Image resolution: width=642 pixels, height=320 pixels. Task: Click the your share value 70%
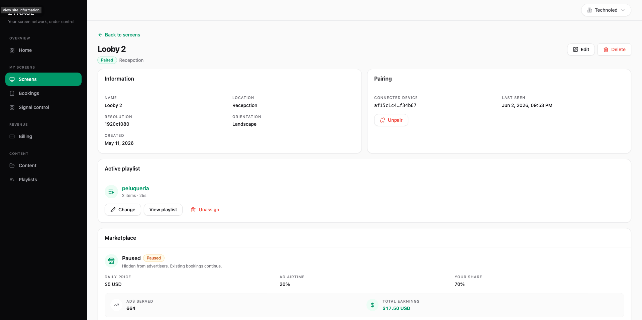coord(460,284)
